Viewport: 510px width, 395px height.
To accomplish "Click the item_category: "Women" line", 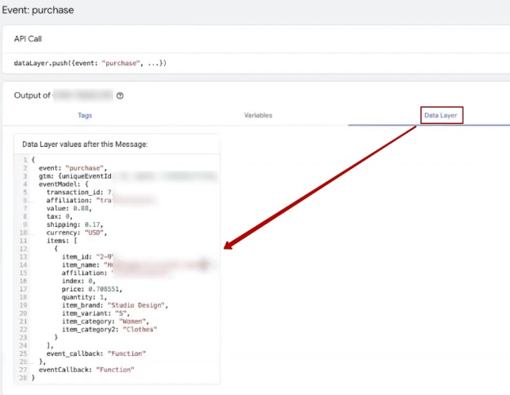I will point(107,321).
